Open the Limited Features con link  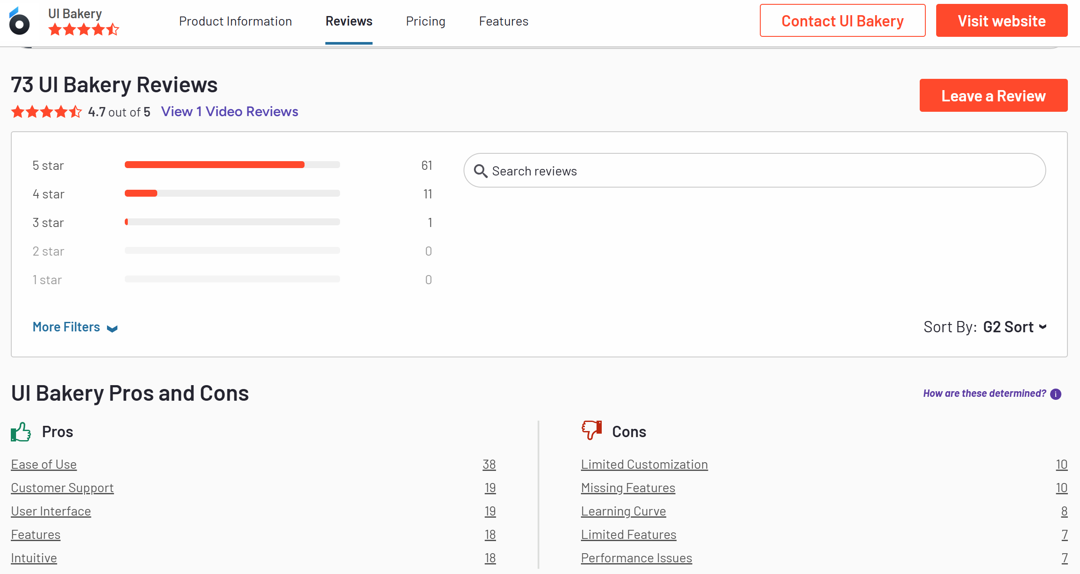pyautogui.click(x=629, y=535)
